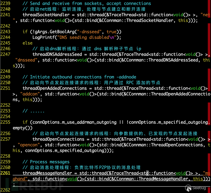211x193 pixels.
Task: Place cursor on threadSocketHandler variable
Action: click(46, 15)
